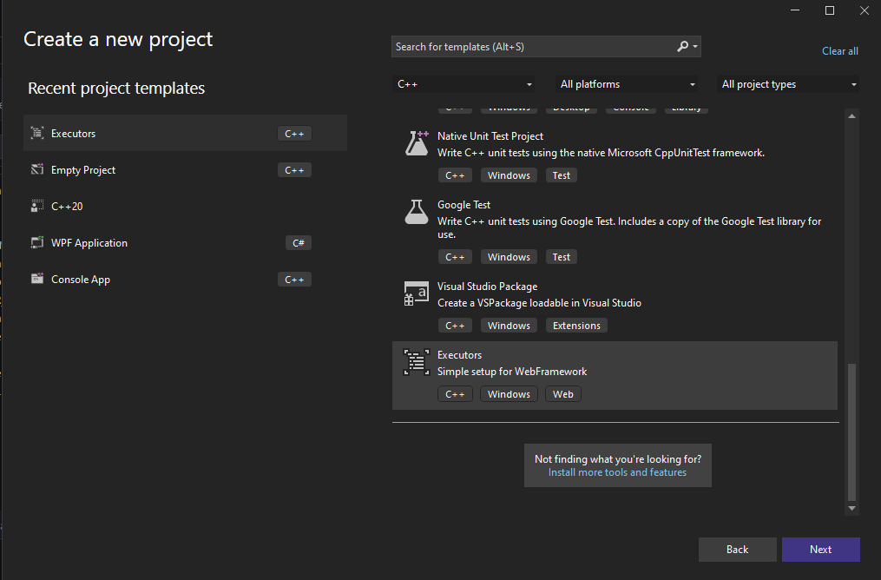This screenshot has width=881, height=580.
Task: Click the C++20 recent template icon
Action: [37, 206]
